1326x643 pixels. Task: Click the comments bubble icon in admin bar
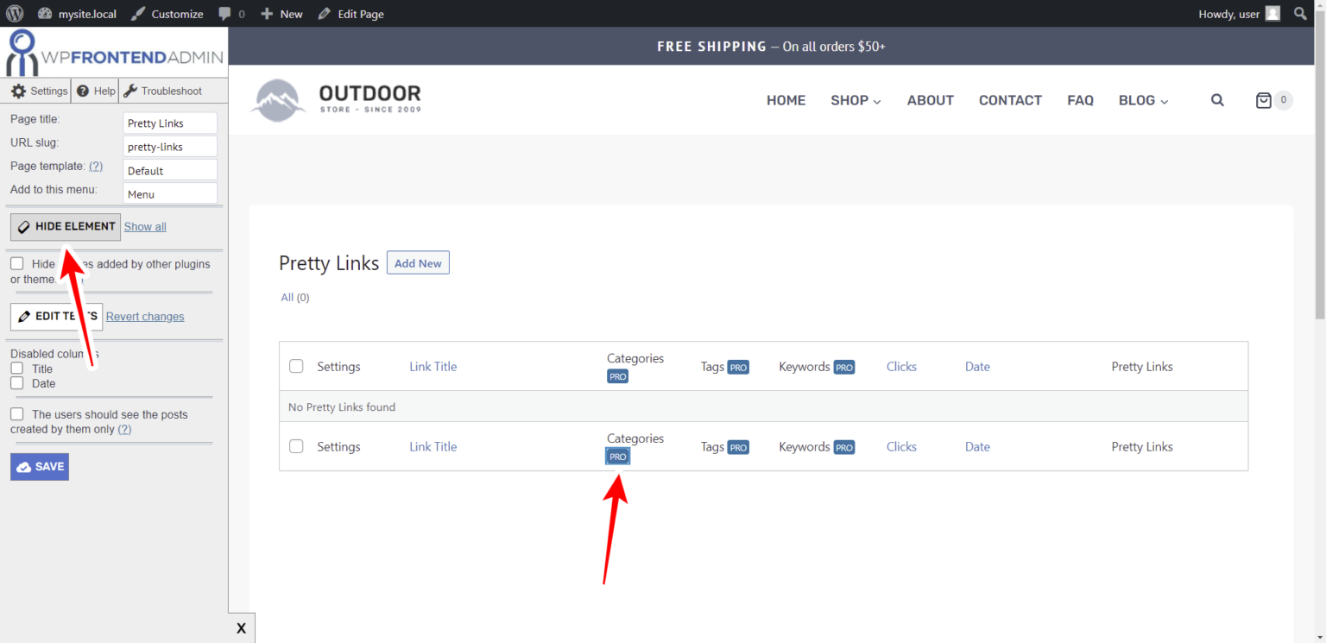click(x=226, y=13)
